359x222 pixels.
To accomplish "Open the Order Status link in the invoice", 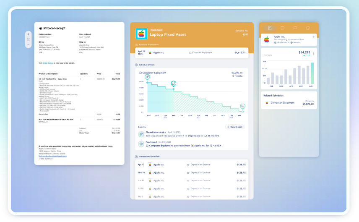I will point(48,63).
